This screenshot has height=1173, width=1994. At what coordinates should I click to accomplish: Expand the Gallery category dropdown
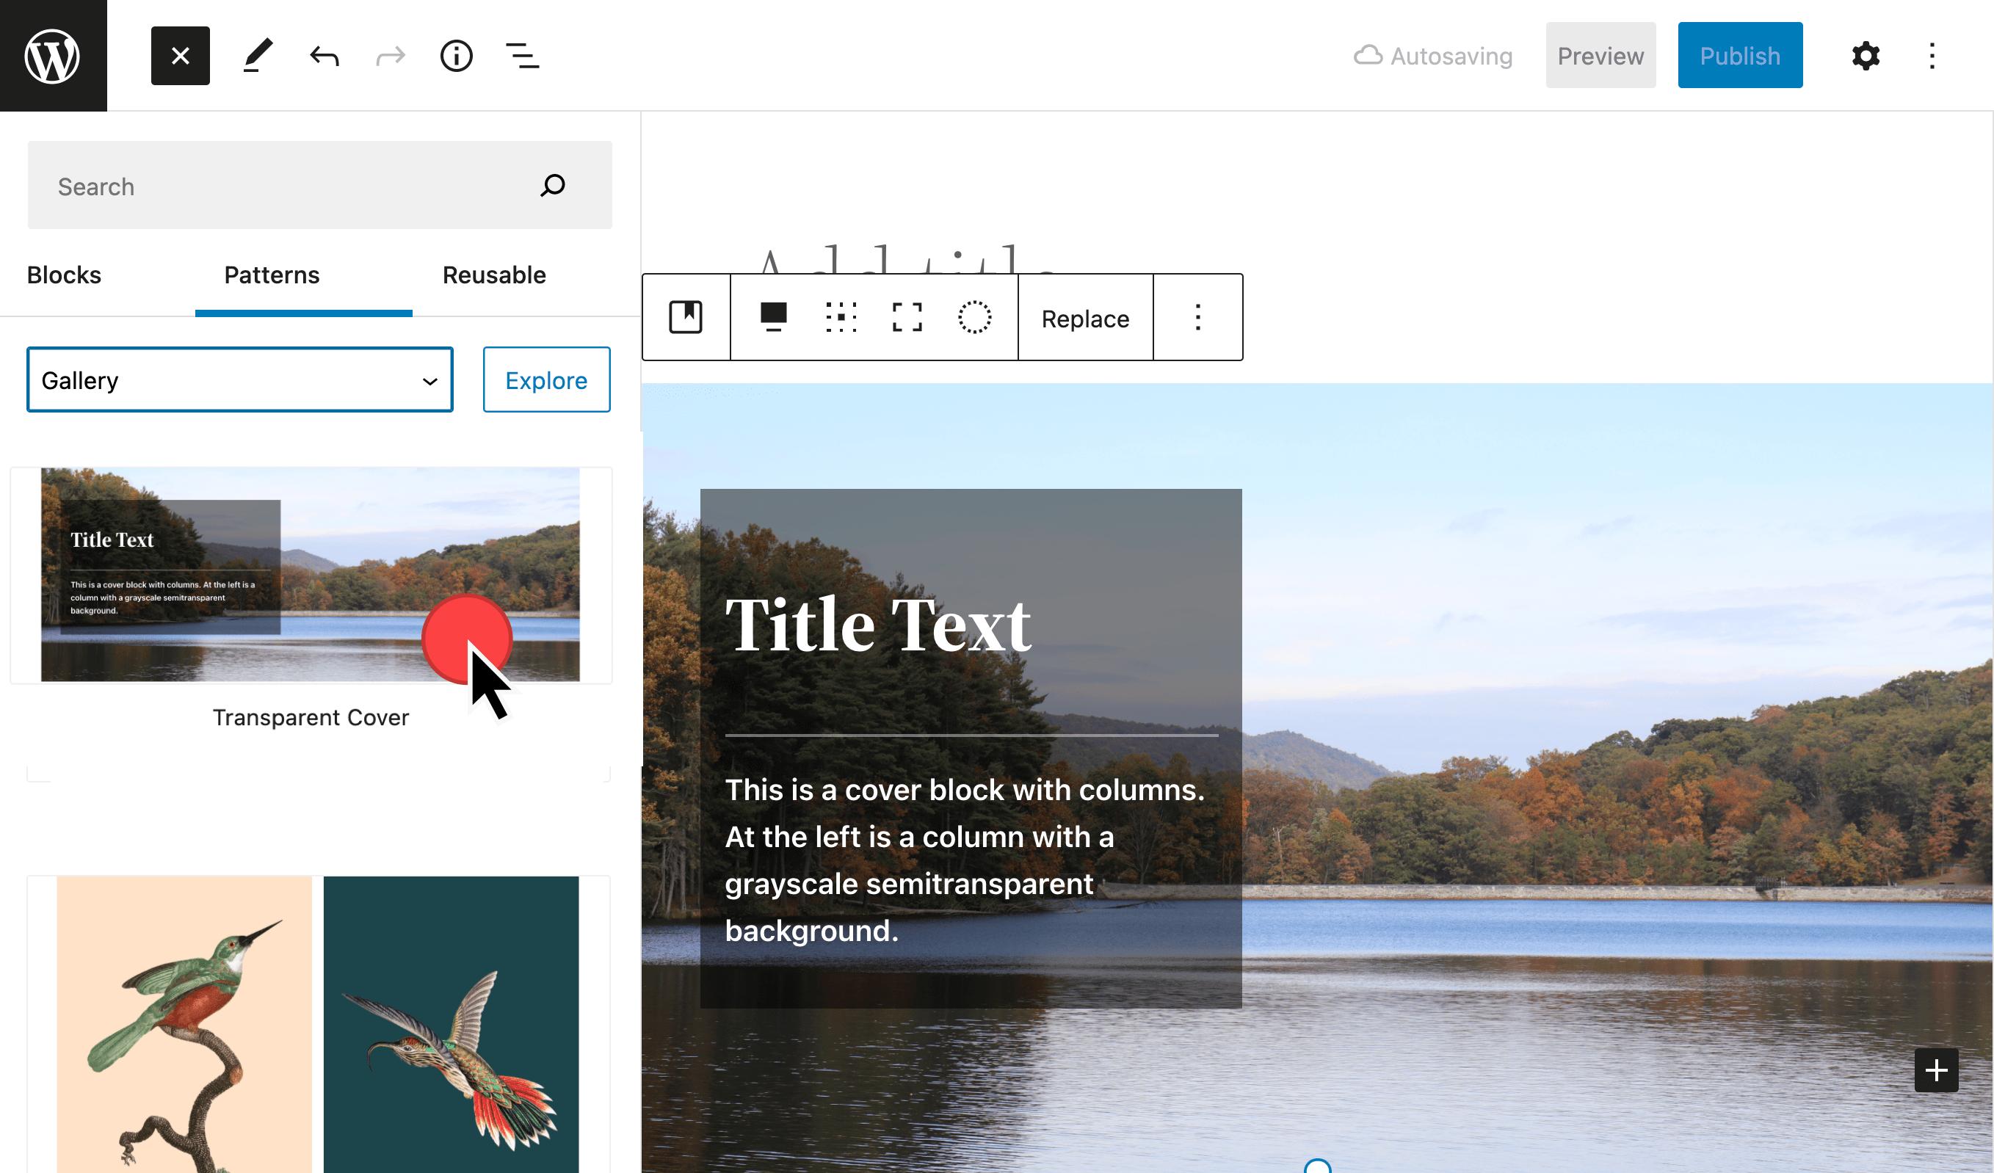pyautogui.click(x=240, y=379)
